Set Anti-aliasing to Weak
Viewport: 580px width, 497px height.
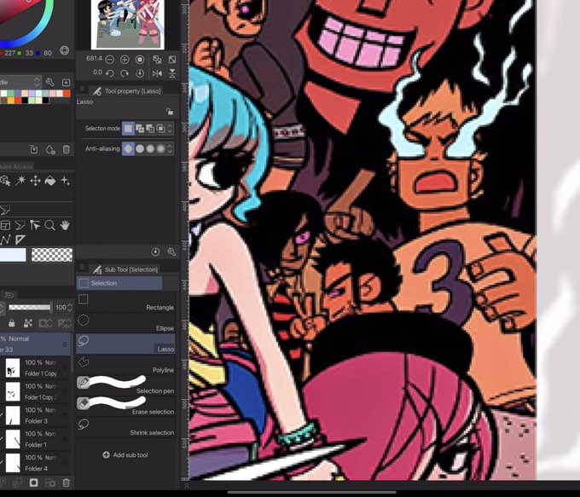(x=140, y=148)
